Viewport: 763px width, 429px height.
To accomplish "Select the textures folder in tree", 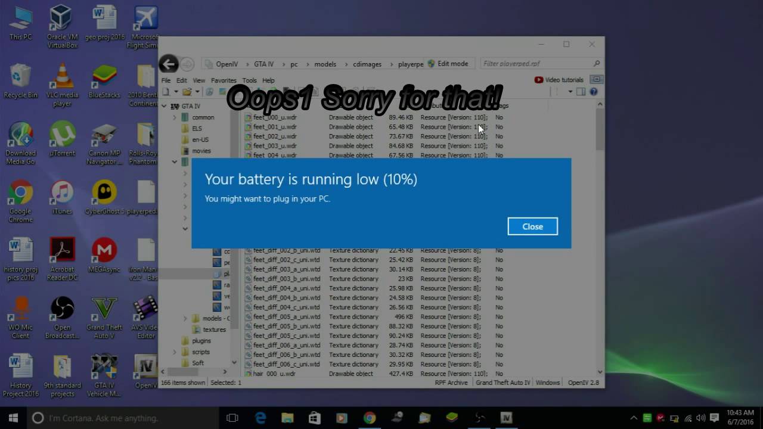I will (x=214, y=329).
